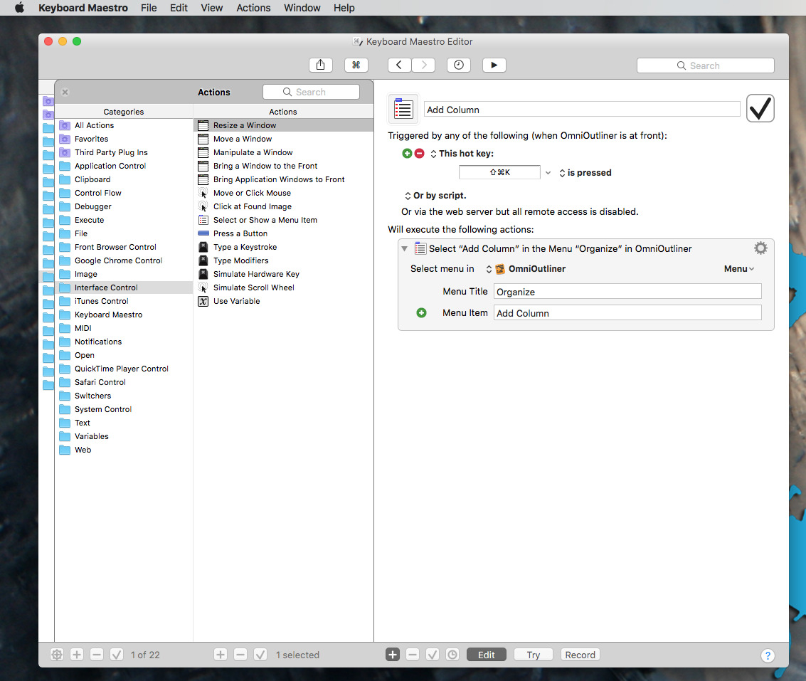
Task: Open the history clock toolbar button
Action: 459,65
